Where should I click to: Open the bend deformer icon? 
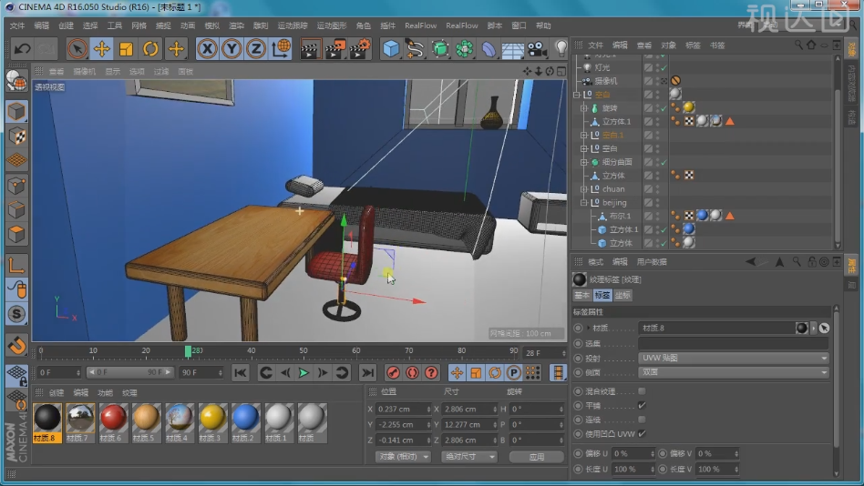point(489,49)
